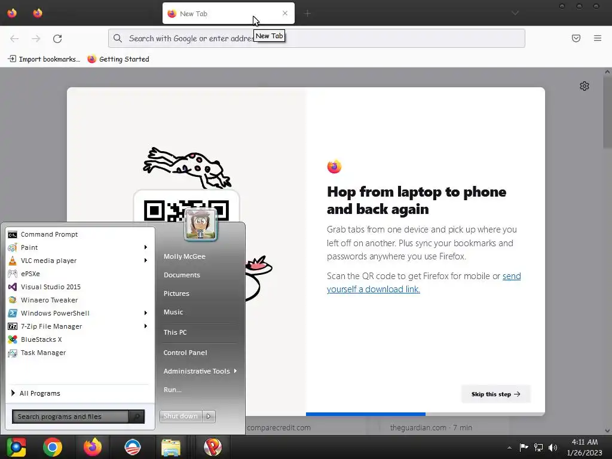Focus the Search with Google address field
612x459 pixels.
click(317, 38)
